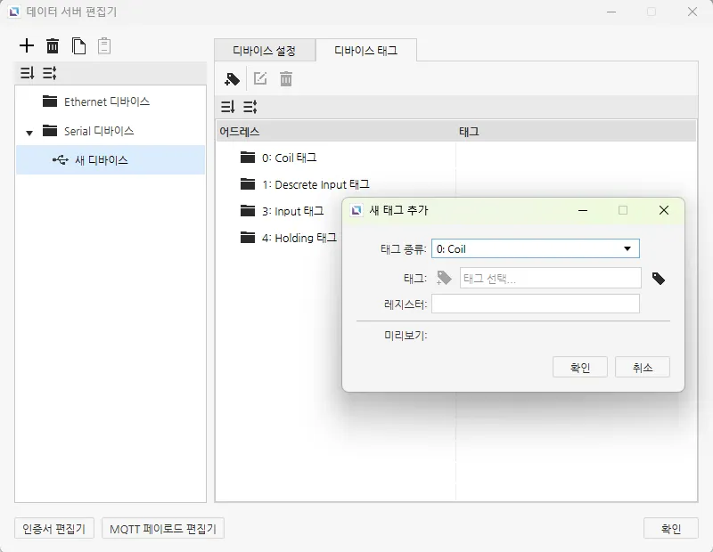Open tag browser via black tag icon

658,279
